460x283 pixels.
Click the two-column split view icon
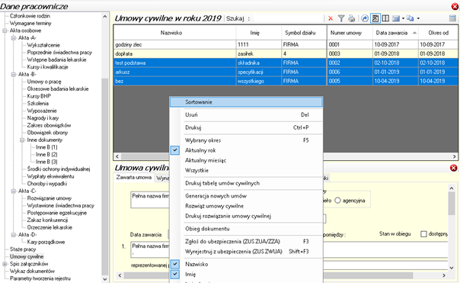385,18
